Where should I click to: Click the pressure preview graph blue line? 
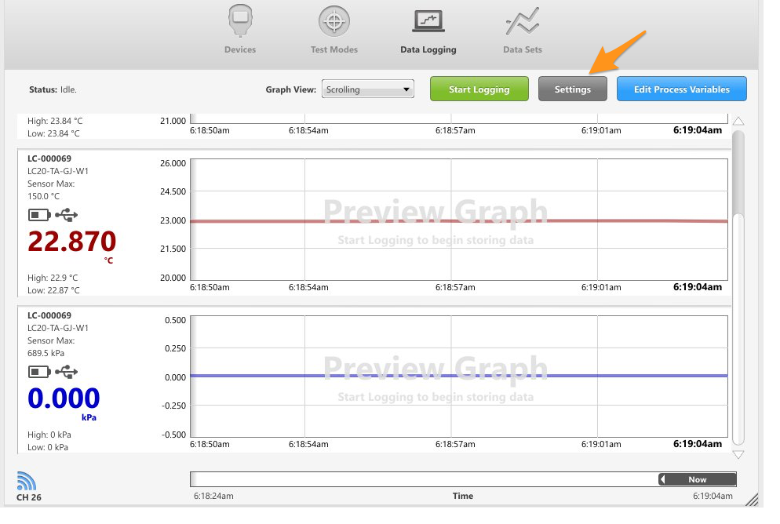pos(458,376)
